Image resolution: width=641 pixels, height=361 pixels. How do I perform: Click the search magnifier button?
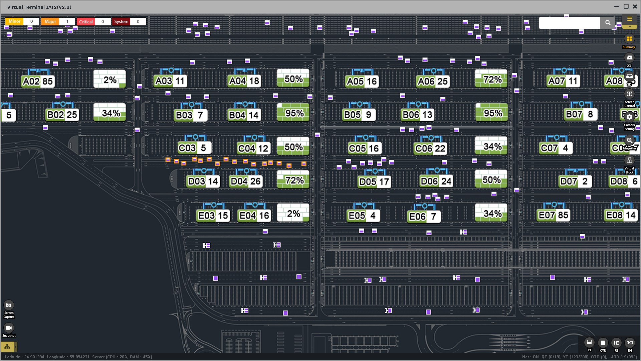(x=608, y=23)
